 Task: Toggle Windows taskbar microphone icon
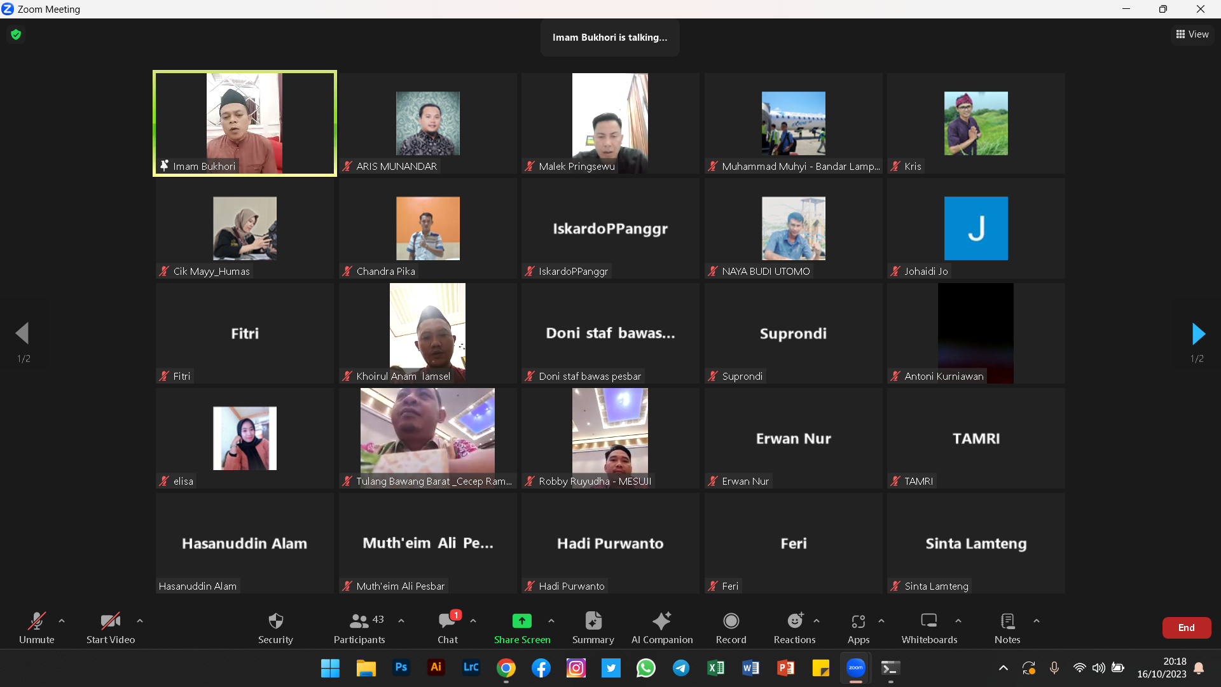(1054, 668)
